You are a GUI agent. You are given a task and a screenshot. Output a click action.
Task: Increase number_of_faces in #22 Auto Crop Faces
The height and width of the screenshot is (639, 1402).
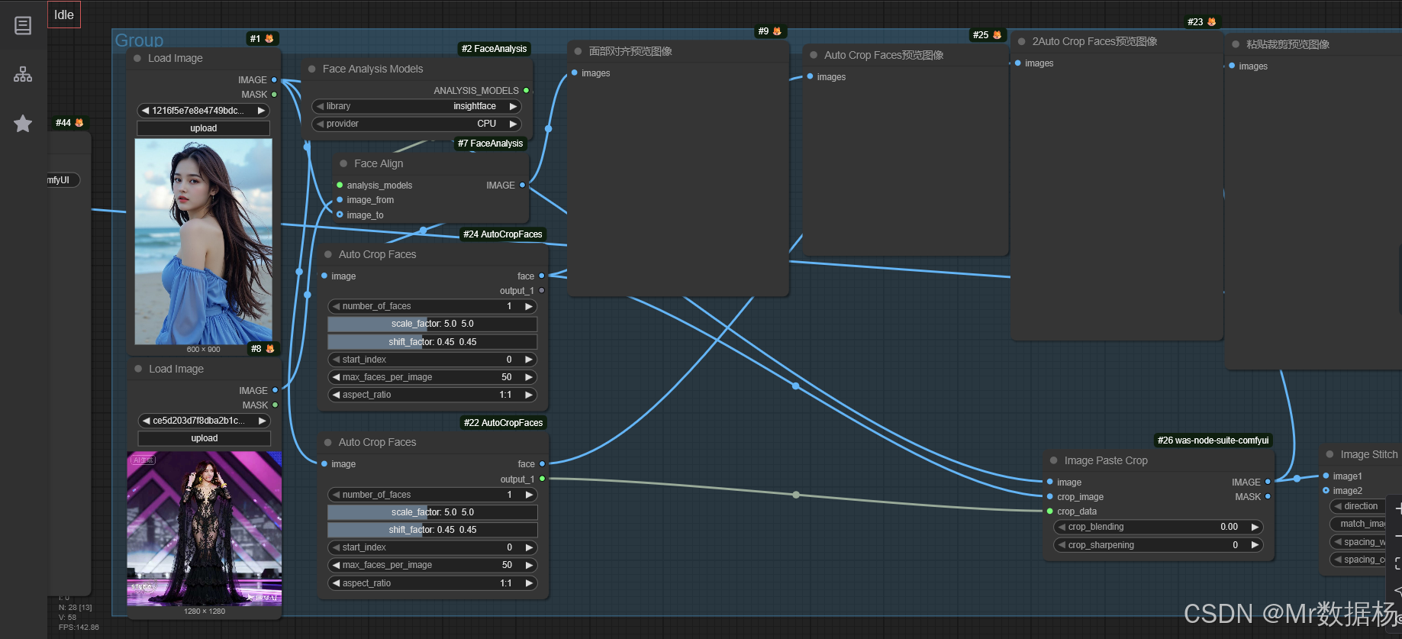(528, 495)
